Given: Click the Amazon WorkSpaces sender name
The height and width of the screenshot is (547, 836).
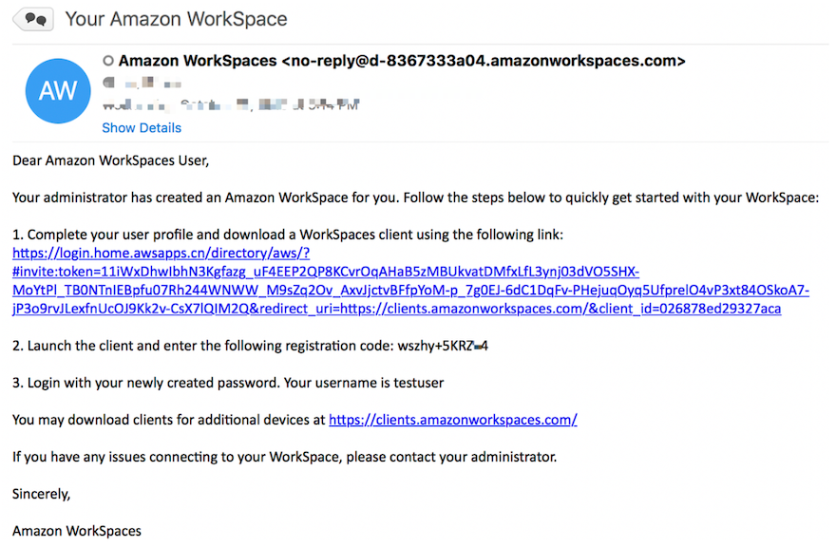Looking at the screenshot, I should (x=198, y=61).
